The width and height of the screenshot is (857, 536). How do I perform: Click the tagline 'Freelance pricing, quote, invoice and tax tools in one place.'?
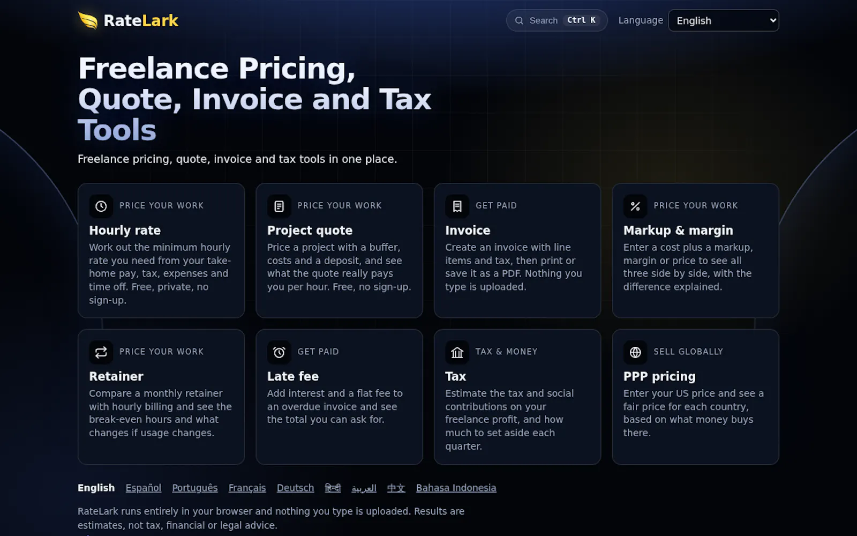[x=237, y=159]
